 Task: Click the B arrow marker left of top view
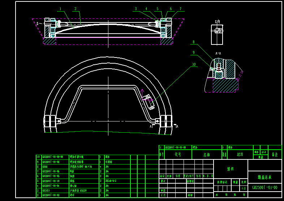(39, 23)
